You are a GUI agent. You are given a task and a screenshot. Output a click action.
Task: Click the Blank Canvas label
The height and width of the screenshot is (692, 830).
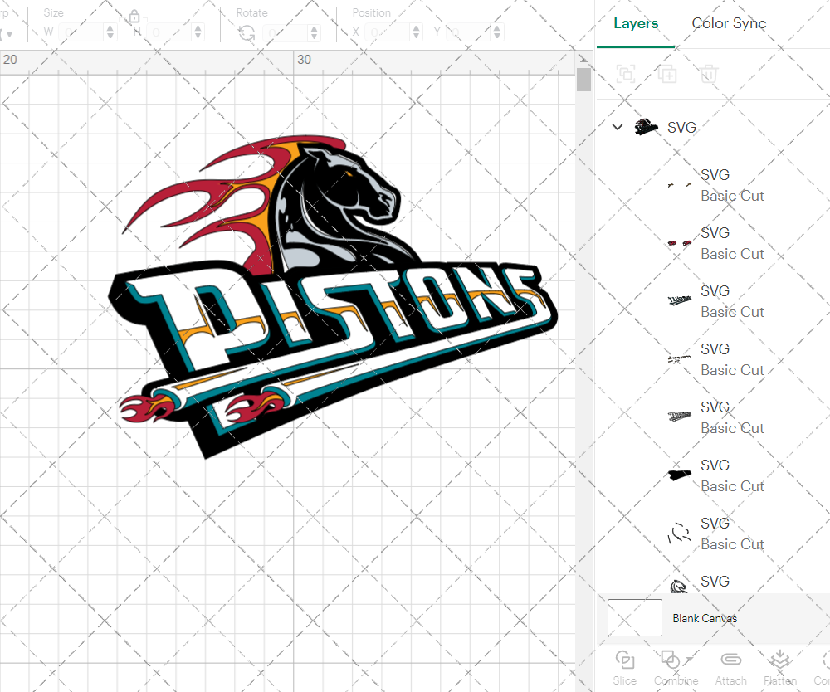(705, 618)
